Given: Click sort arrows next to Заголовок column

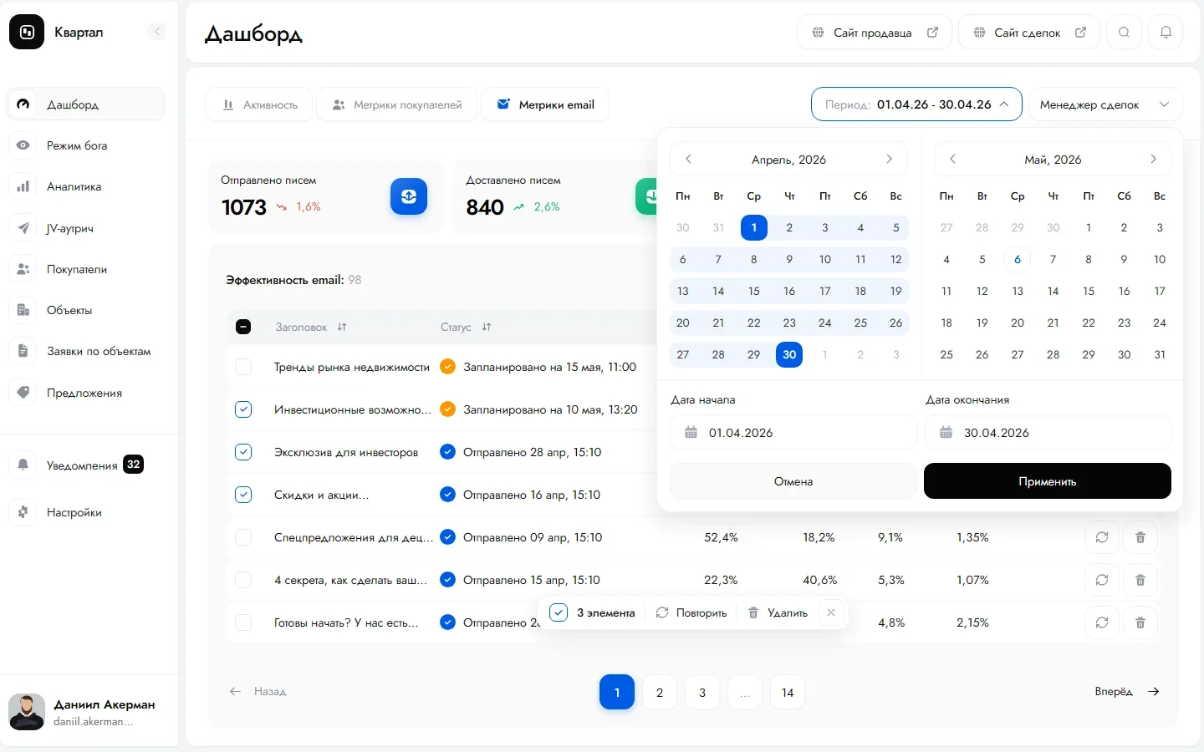Looking at the screenshot, I should (x=342, y=327).
